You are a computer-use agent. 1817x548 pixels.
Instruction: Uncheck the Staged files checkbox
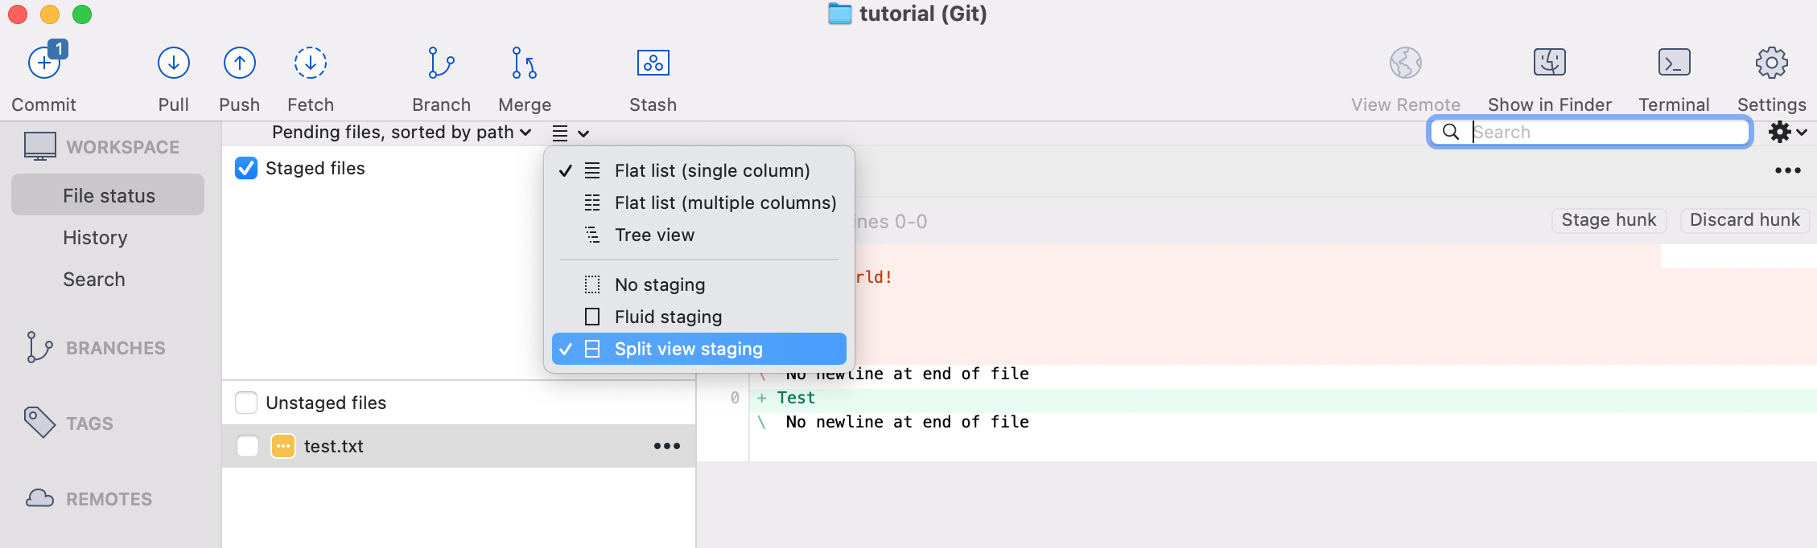(246, 168)
